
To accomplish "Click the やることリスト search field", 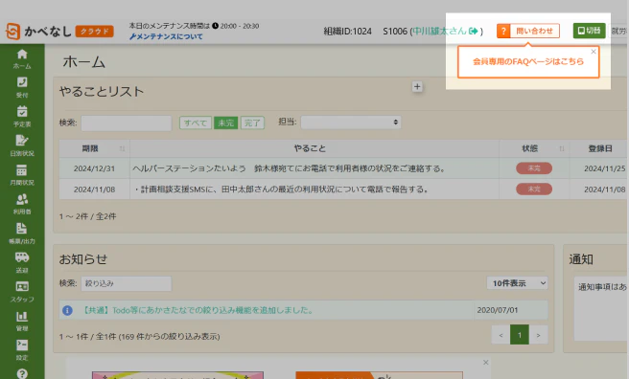I will [127, 123].
